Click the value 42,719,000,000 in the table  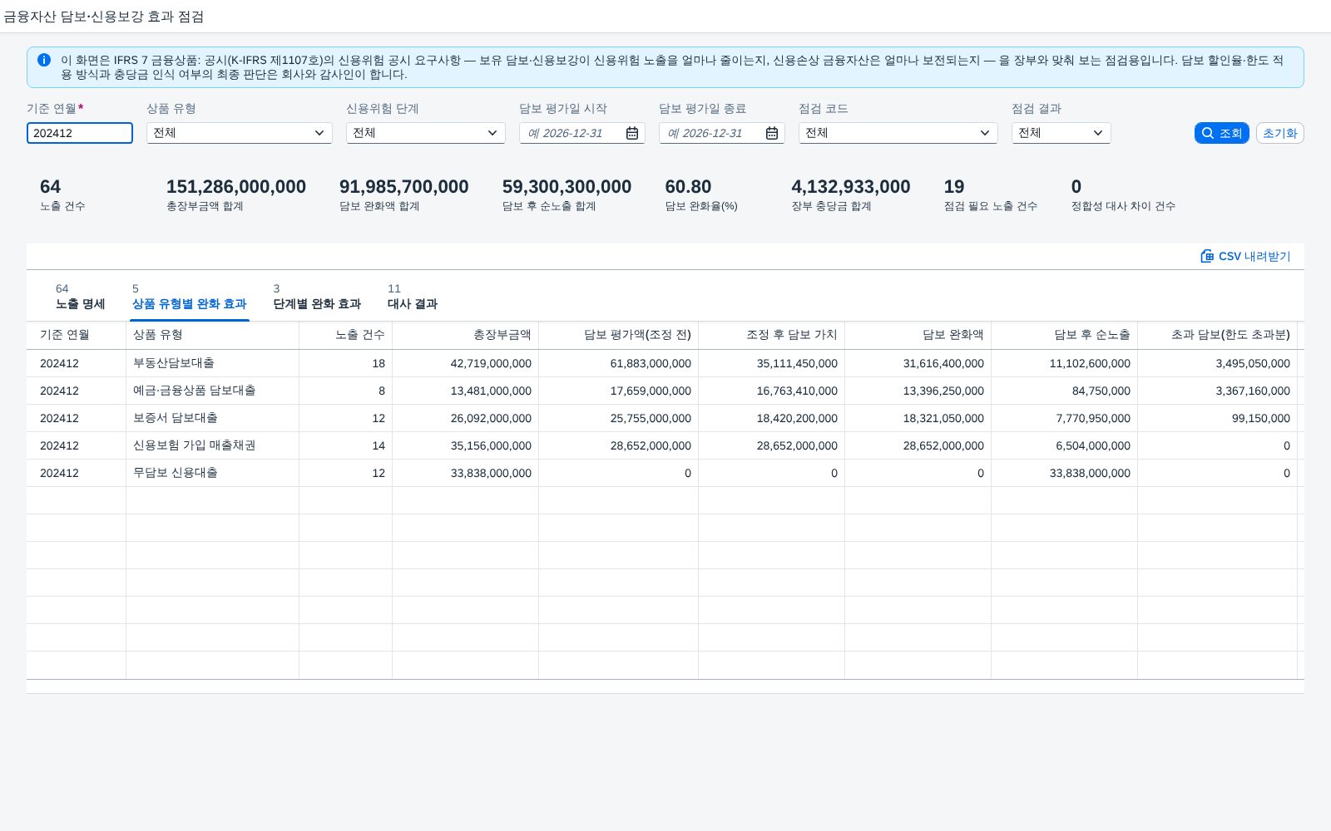491,363
